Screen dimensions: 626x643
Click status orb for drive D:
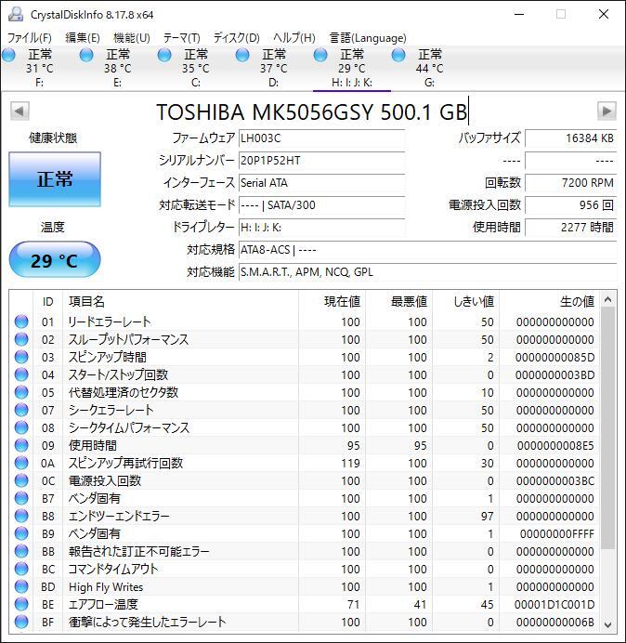(242, 55)
